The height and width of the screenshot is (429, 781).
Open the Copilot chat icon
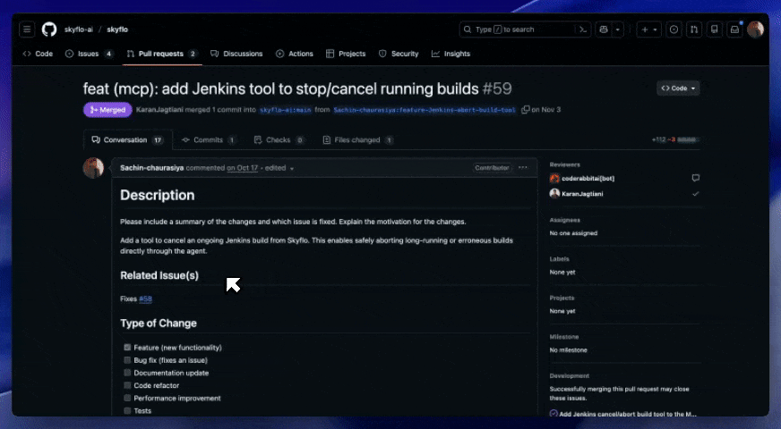pos(604,29)
